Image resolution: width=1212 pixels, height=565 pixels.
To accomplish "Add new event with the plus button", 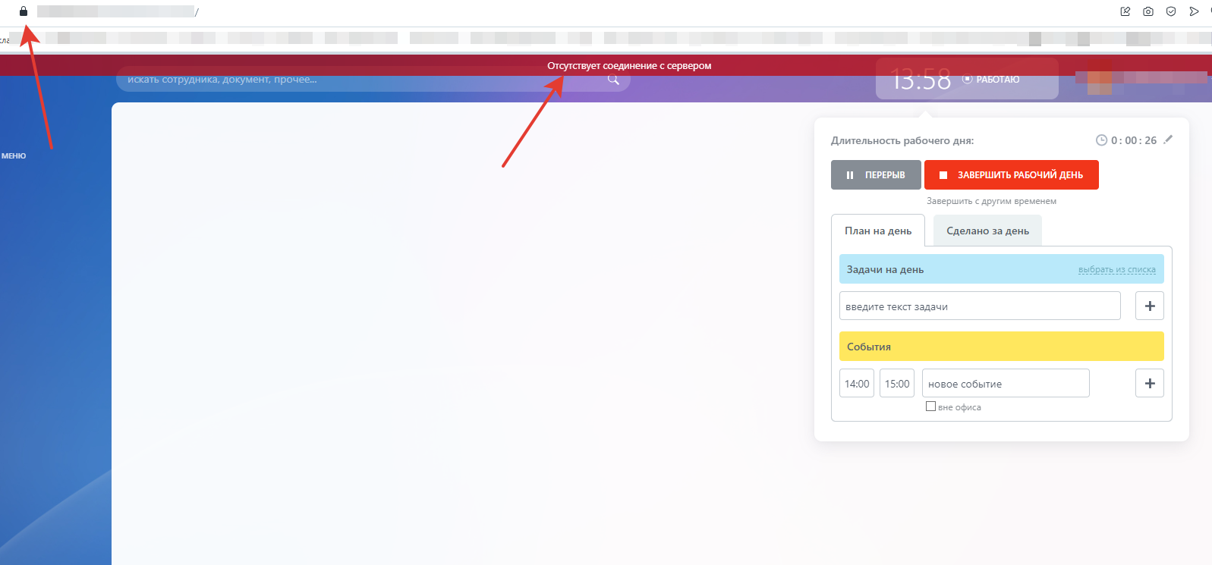I will (1149, 384).
